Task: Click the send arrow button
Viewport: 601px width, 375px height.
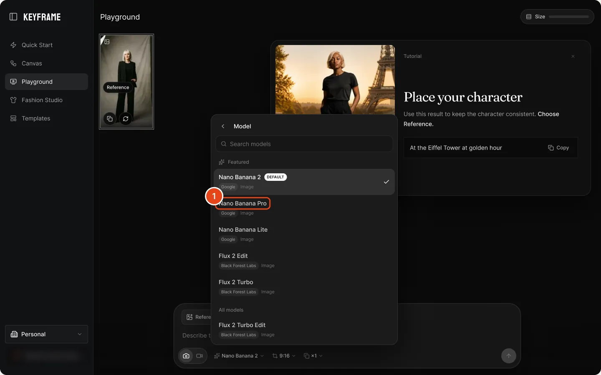Action: tap(509, 356)
